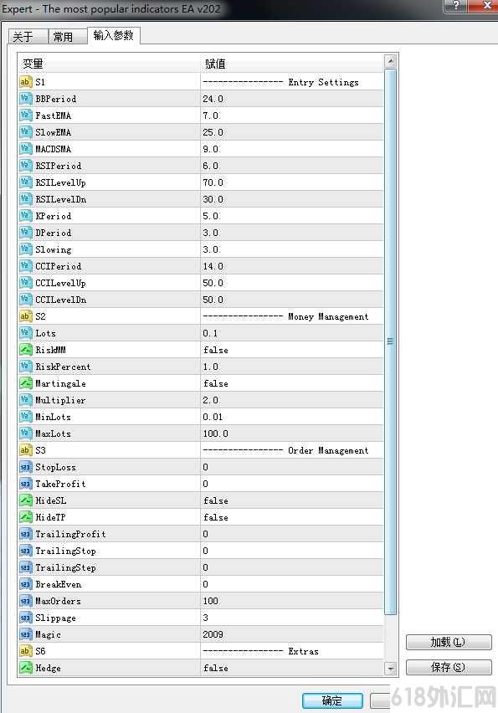The image size is (498, 713).
Task: Click the integer icon next to StopLoss
Action: coord(25,467)
